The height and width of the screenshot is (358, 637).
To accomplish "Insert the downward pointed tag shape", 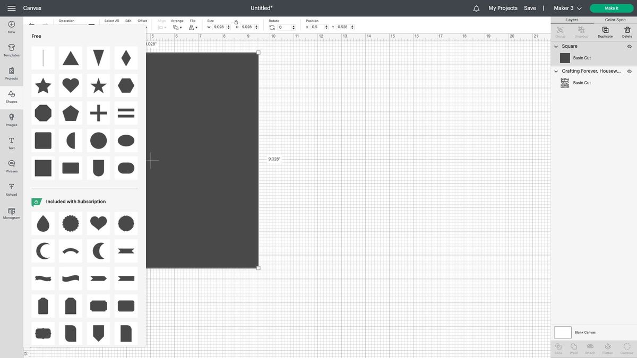I will [98, 334].
